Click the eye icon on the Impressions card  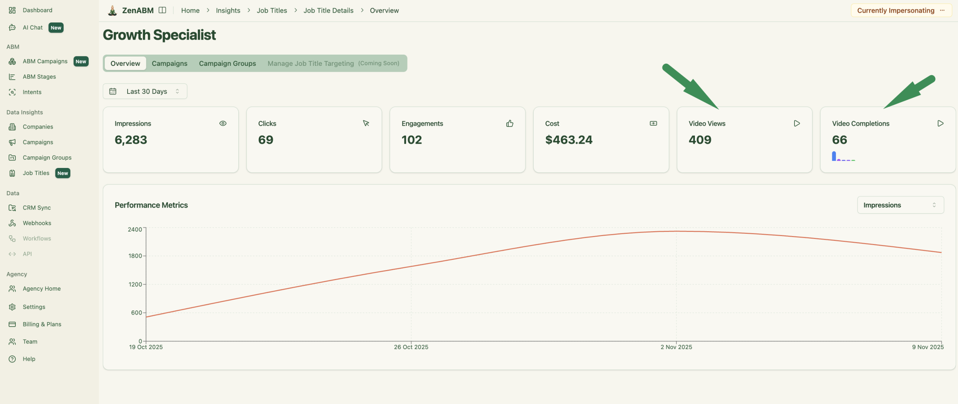click(223, 123)
